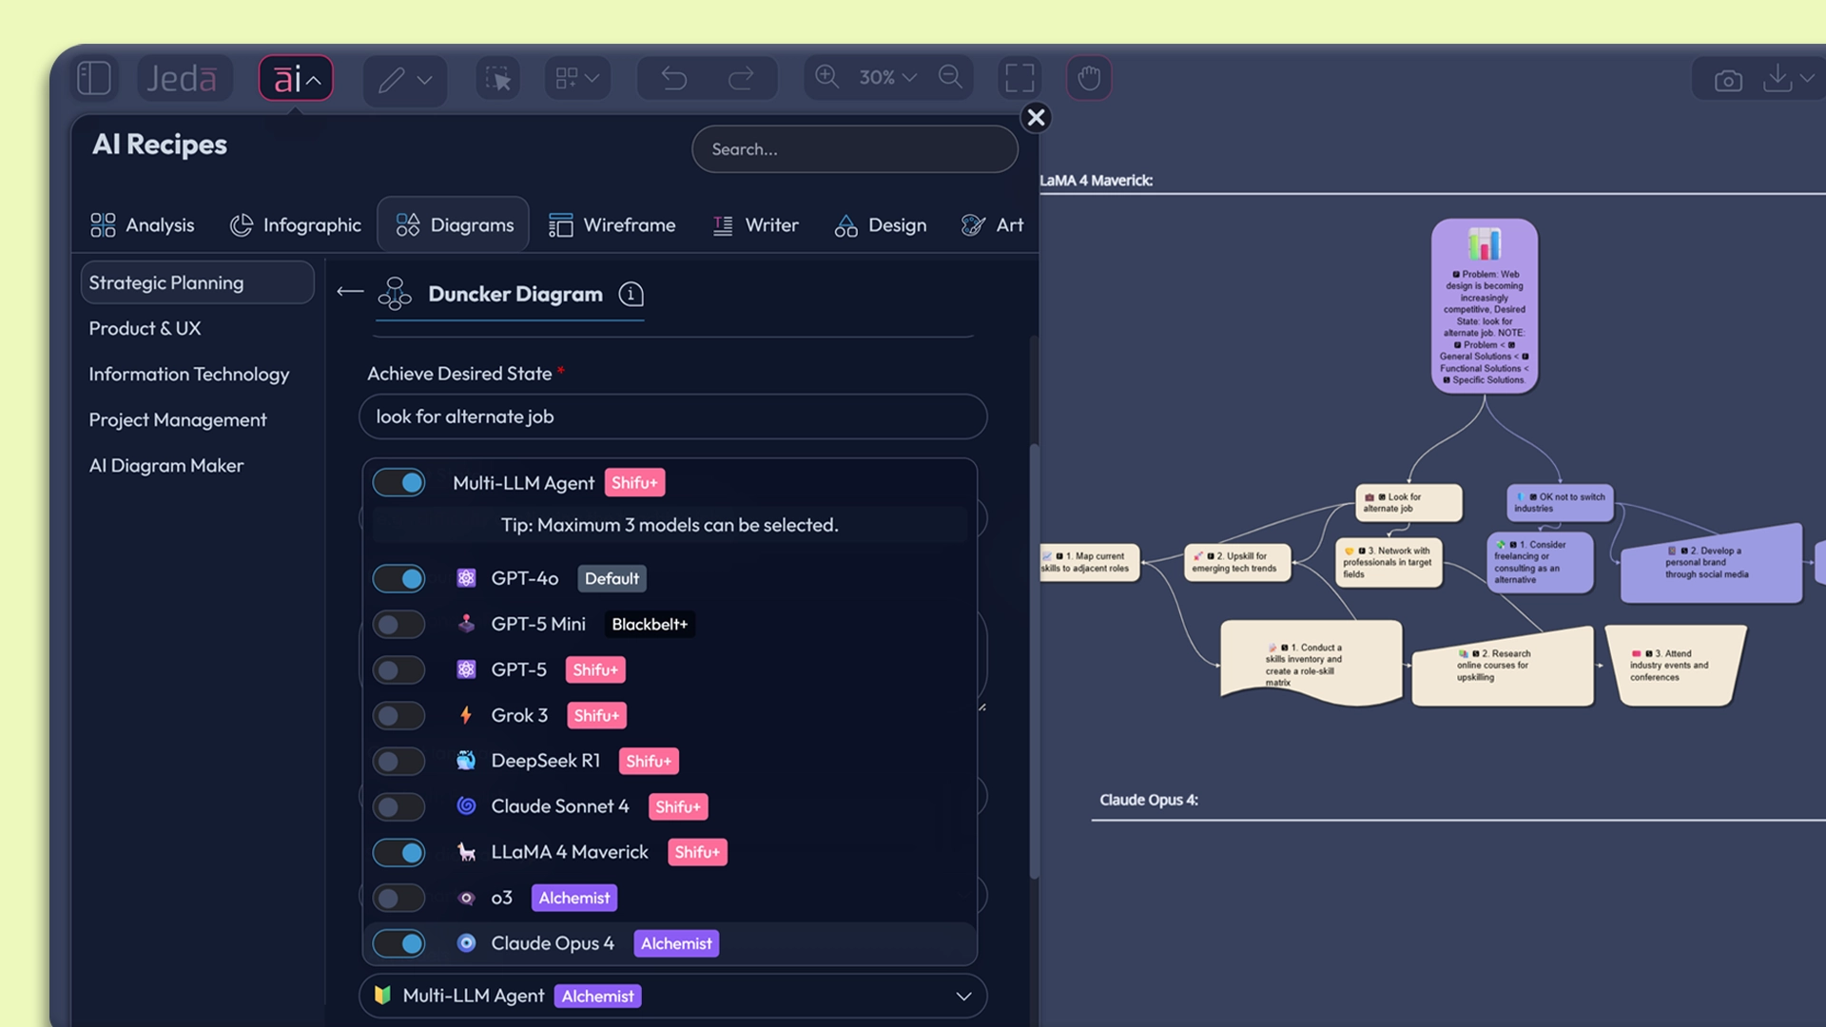Viewport: 1826px width, 1027px height.
Task: Click the redo icon
Action: (742, 78)
